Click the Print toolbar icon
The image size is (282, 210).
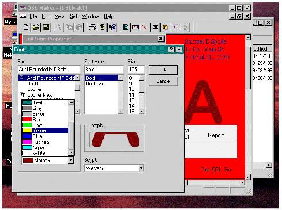coord(92,27)
